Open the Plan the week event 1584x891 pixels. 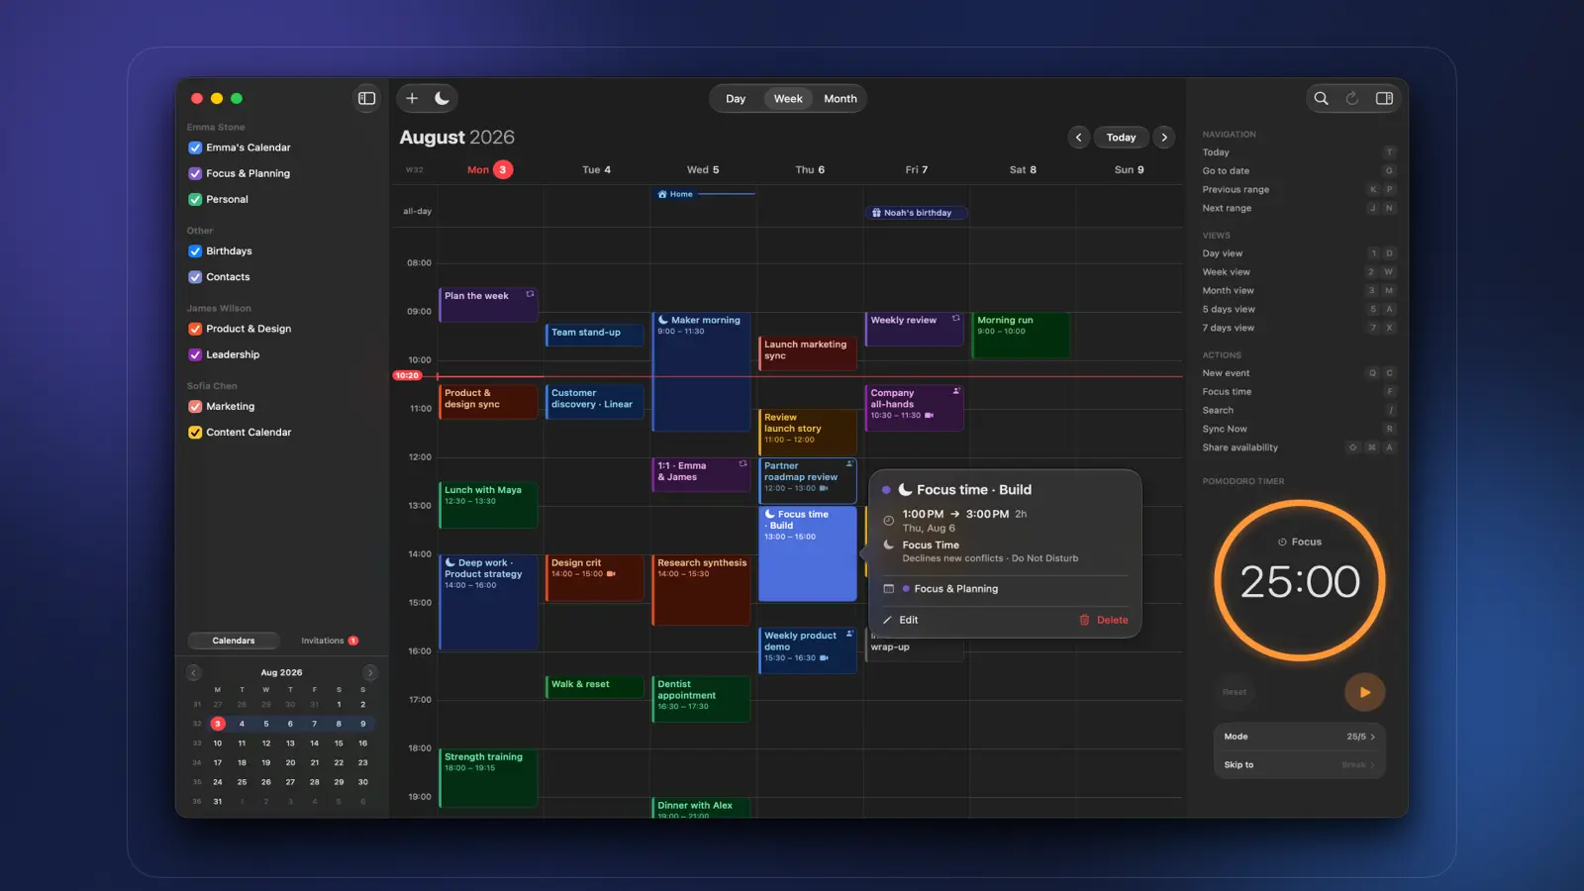pyautogui.click(x=488, y=305)
